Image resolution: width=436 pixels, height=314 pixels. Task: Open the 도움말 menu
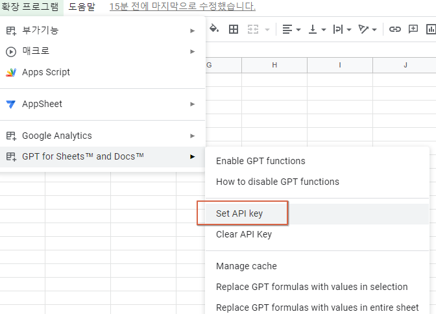point(82,6)
